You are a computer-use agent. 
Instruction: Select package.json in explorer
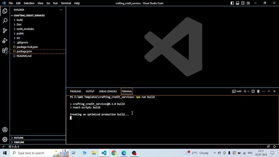[38, 51]
